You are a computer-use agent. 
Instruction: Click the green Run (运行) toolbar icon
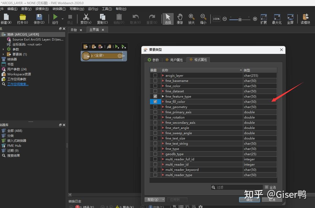pos(55,17)
